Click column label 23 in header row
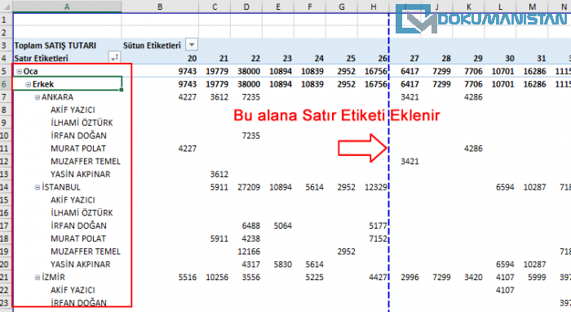Image resolution: width=571 pixels, height=312 pixels. 287,58
